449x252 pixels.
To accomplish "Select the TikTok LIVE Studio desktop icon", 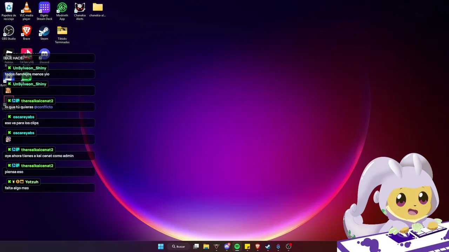I will click(x=27, y=57).
